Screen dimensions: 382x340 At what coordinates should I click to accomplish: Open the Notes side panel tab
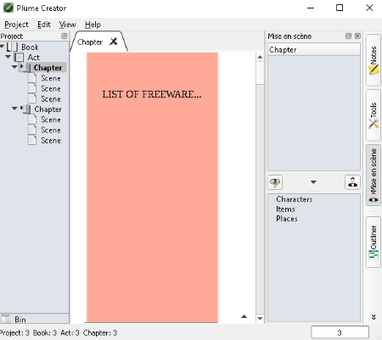pyautogui.click(x=374, y=60)
